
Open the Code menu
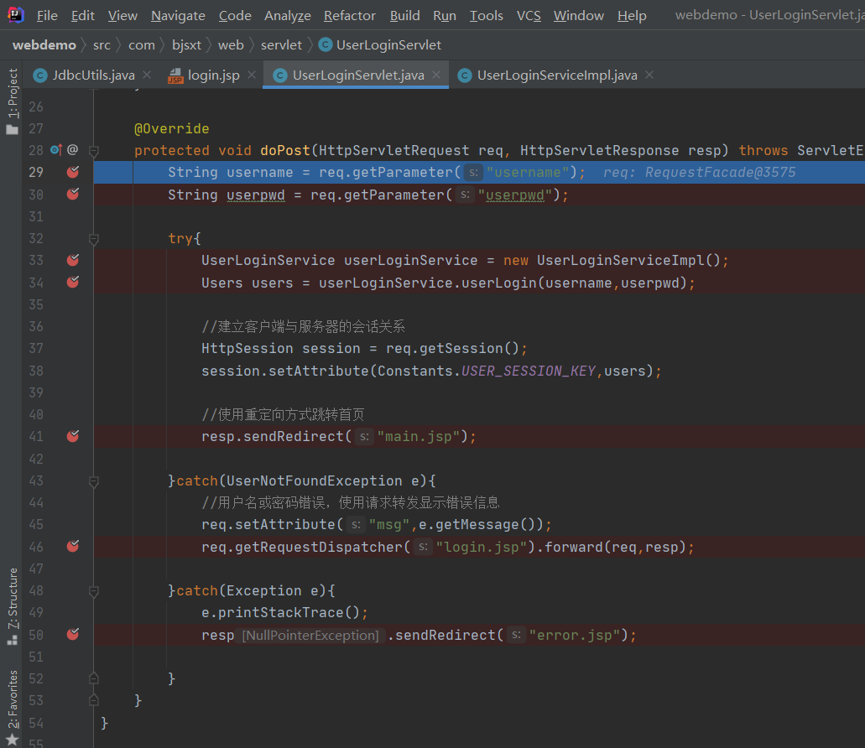(x=235, y=15)
